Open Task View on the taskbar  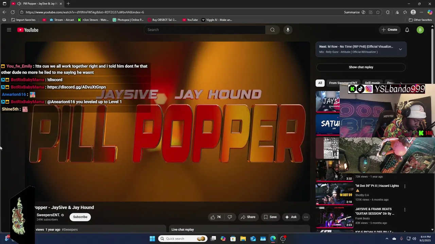pyautogui.click(x=213, y=239)
